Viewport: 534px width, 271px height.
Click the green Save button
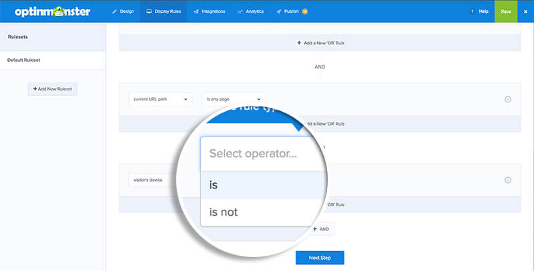click(506, 11)
